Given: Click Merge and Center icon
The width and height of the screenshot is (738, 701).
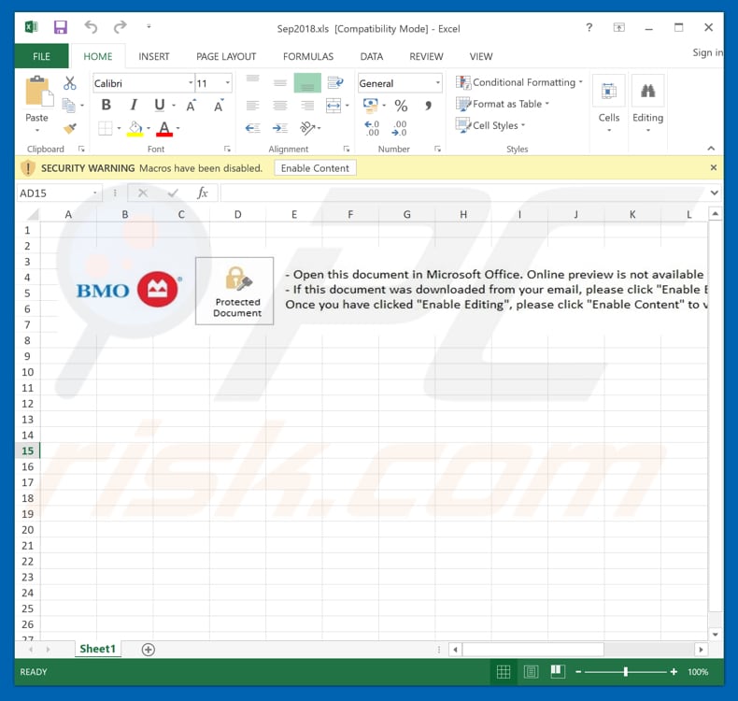Looking at the screenshot, I should click(x=334, y=106).
